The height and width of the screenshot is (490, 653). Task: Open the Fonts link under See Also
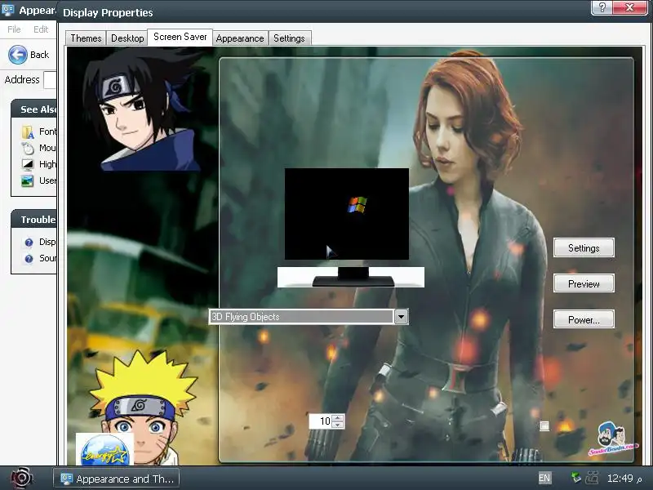pos(47,131)
